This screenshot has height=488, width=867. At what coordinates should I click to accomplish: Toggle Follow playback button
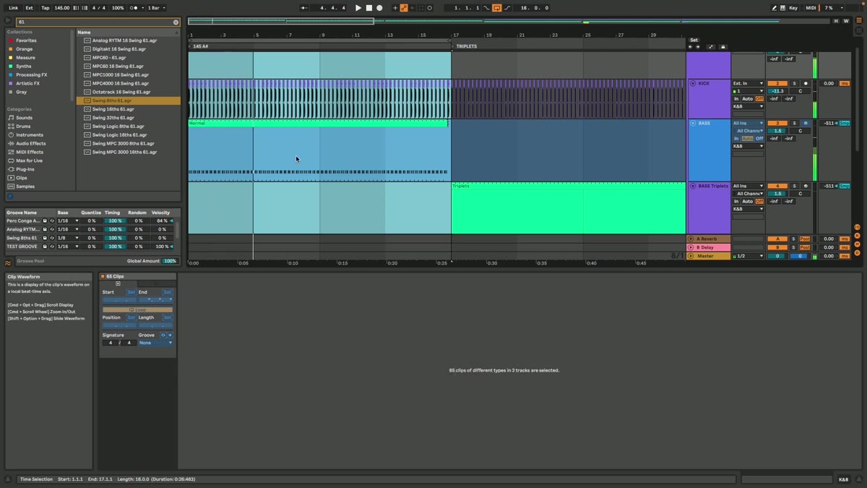click(x=304, y=8)
